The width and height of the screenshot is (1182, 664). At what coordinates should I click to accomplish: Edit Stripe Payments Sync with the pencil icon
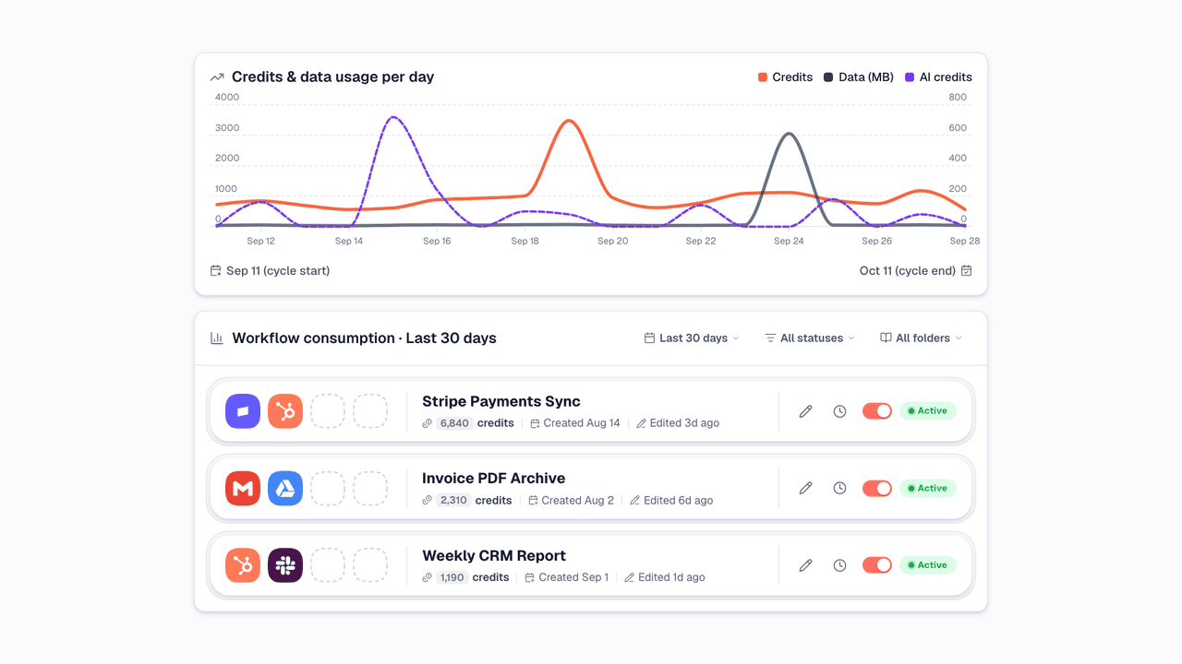(x=805, y=411)
